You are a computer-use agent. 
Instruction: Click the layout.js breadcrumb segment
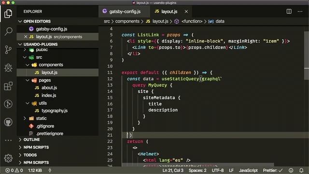click(x=160, y=21)
